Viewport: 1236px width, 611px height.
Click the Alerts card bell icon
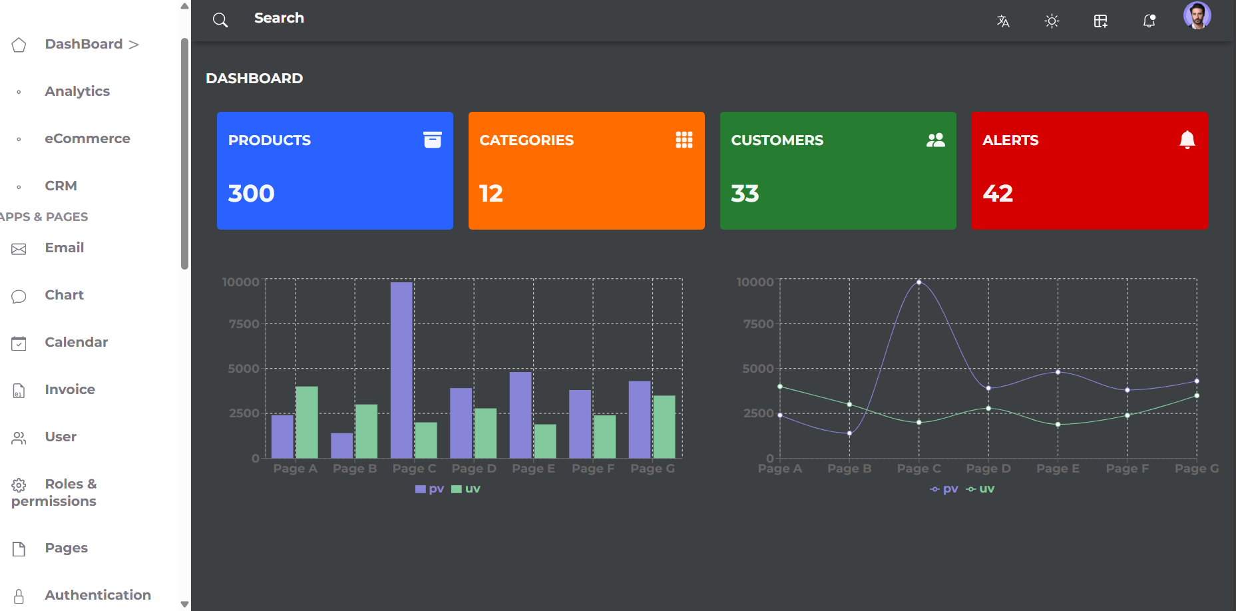tap(1187, 140)
